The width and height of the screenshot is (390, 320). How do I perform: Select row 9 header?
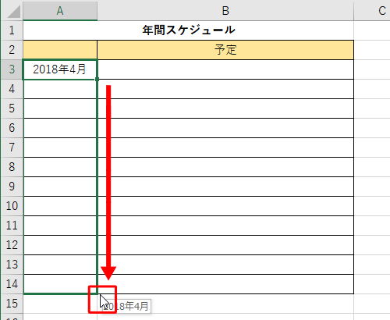point(12,187)
